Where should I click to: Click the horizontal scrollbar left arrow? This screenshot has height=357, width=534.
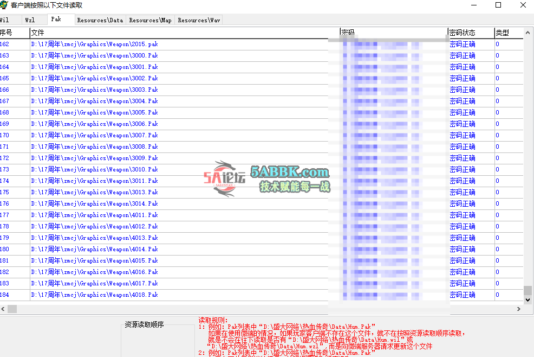pos(3,309)
